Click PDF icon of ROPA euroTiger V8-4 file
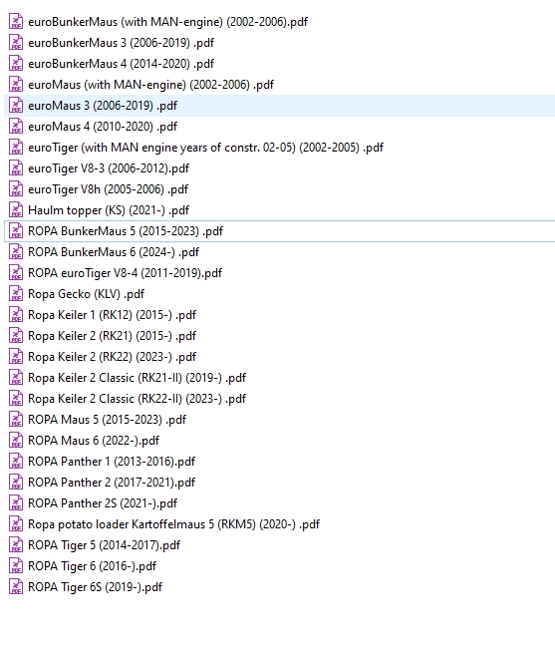This screenshot has height=653, width=555. [16, 273]
